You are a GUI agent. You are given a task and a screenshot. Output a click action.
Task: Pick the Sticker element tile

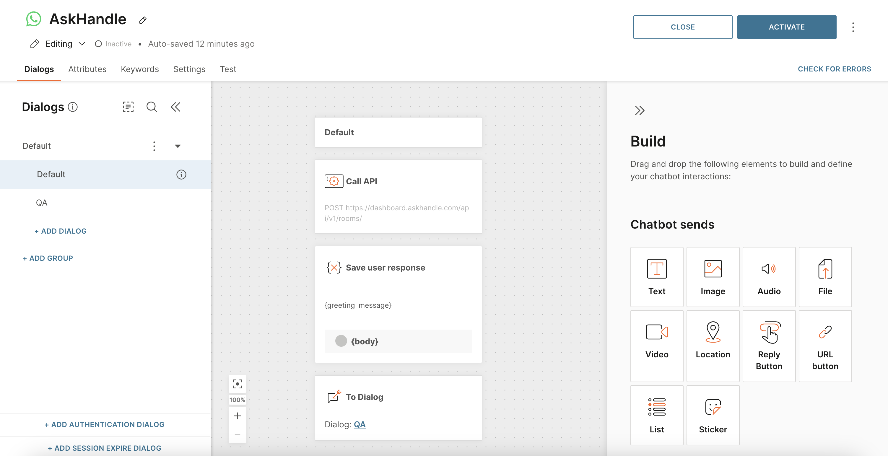[x=713, y=415]
